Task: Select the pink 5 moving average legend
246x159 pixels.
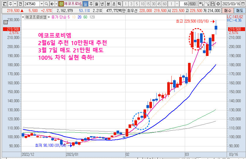Action: (69, 17)
